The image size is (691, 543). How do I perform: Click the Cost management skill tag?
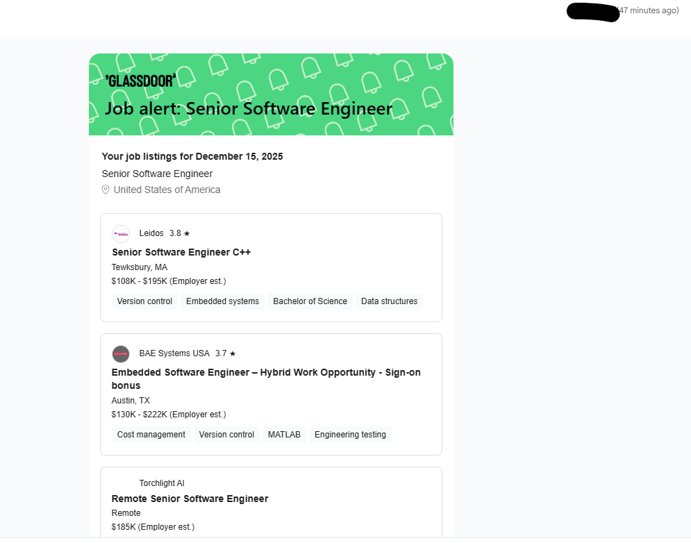tap(151, 435)
